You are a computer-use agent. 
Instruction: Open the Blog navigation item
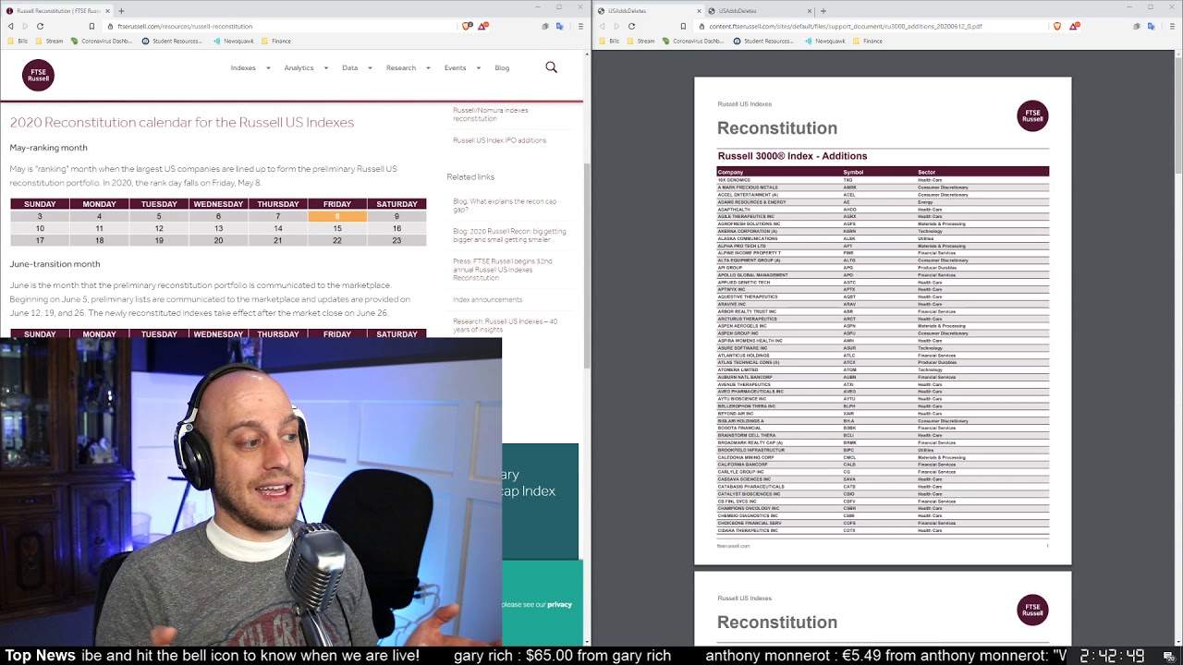click(502, 67)
